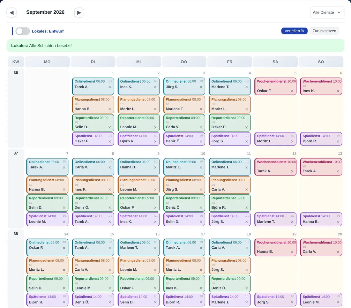This screenshot has width=351, height=308.
Task: Remove Carla V. from Planungsdienst on September 15
Action: (x=110, y=270)
